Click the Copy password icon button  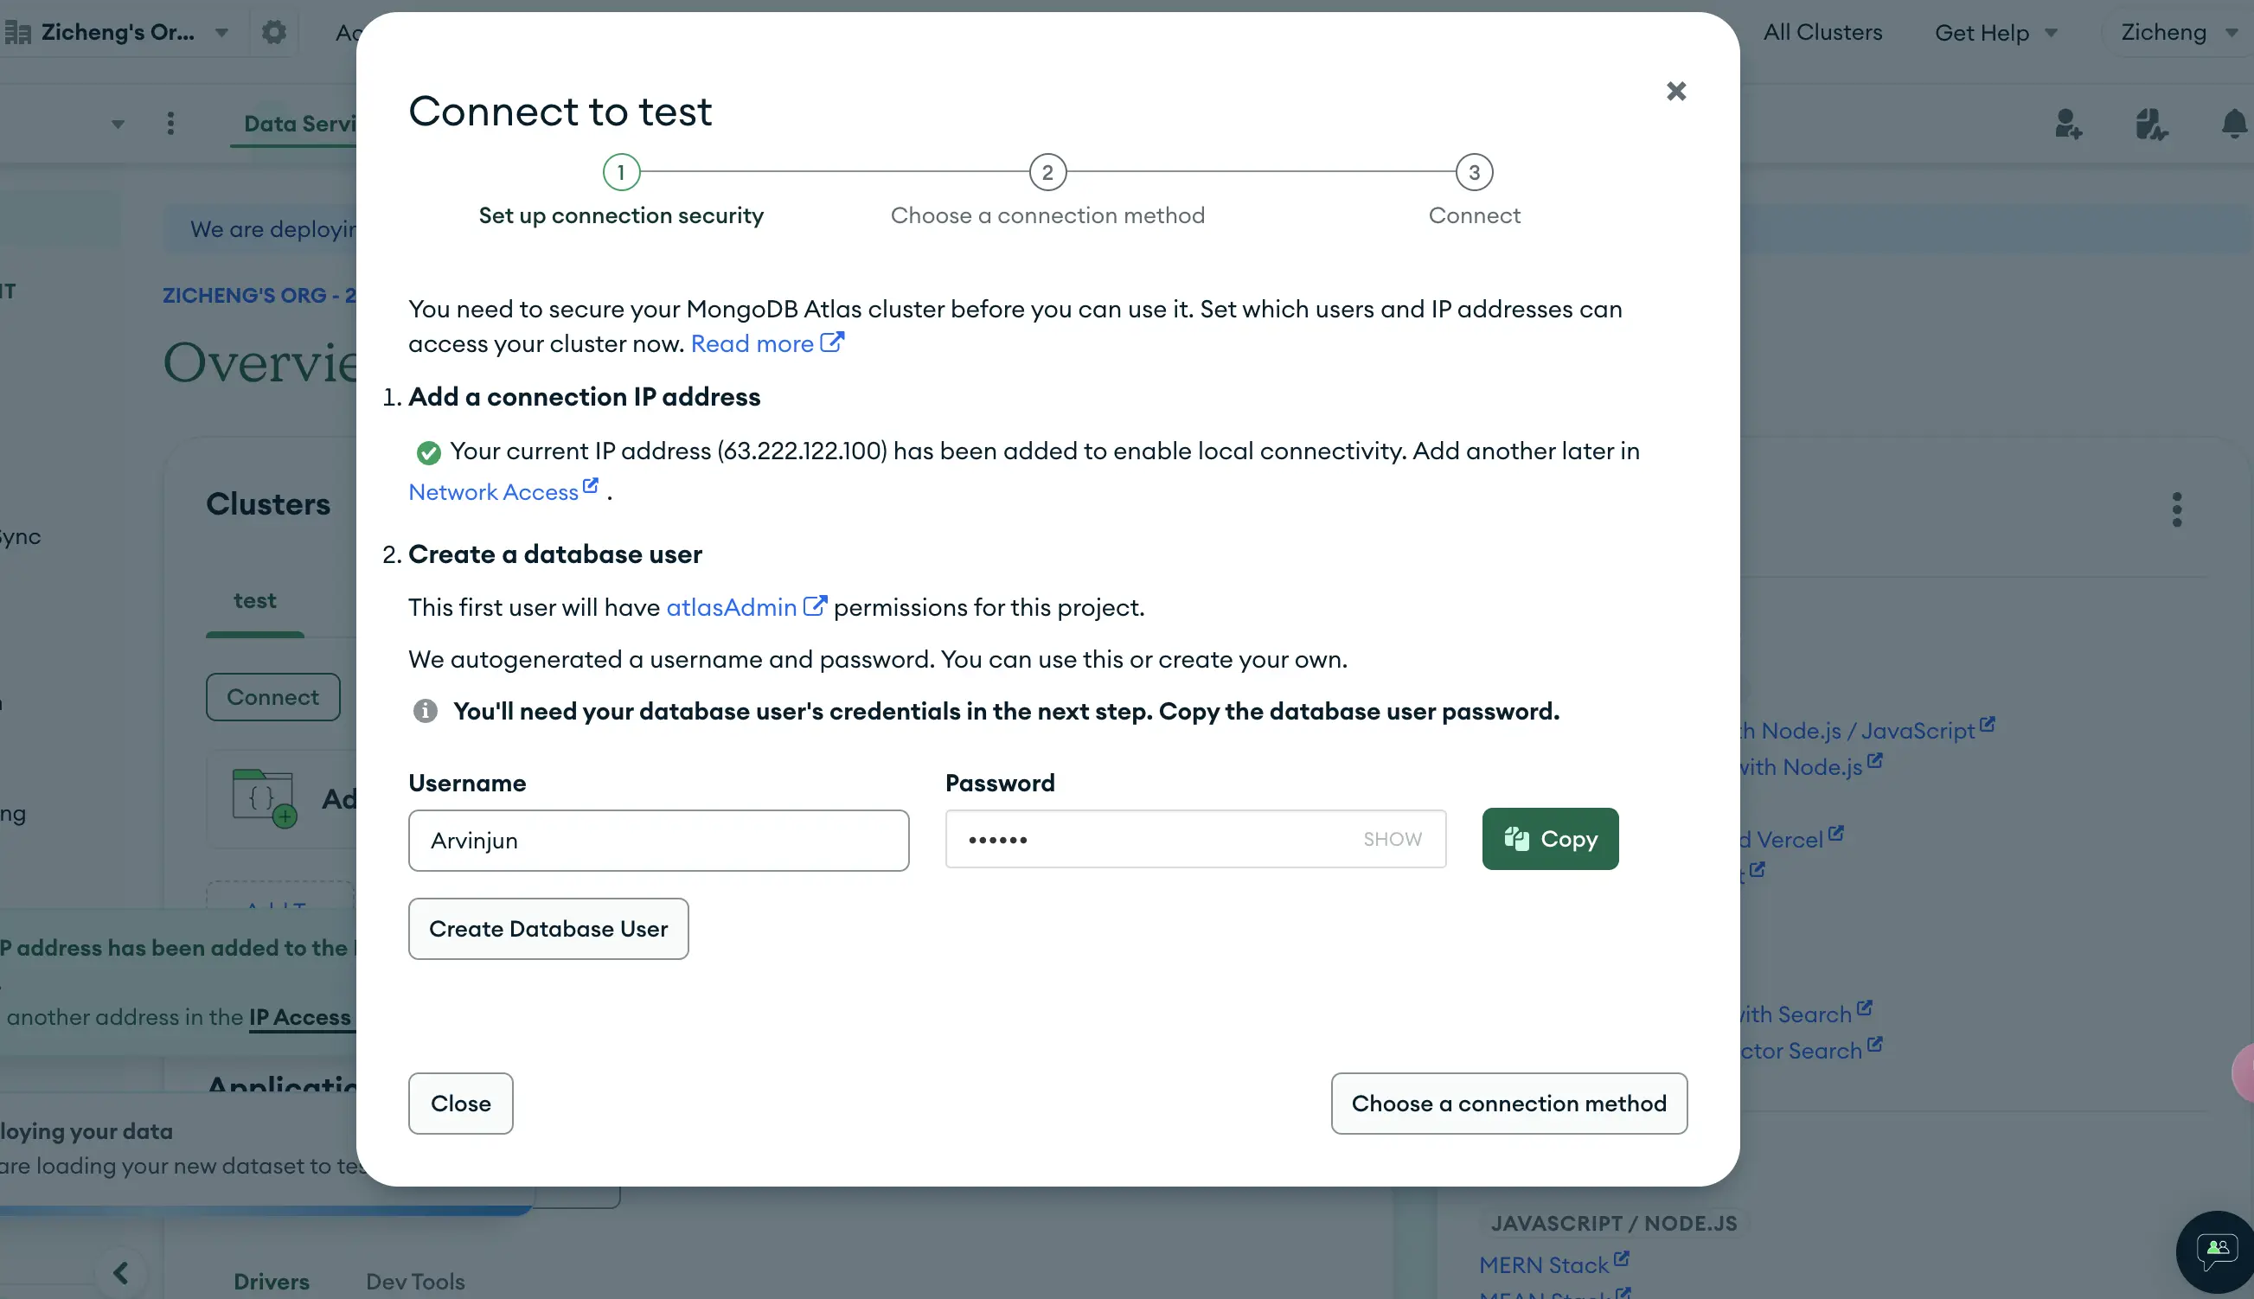pos(1550,838)
